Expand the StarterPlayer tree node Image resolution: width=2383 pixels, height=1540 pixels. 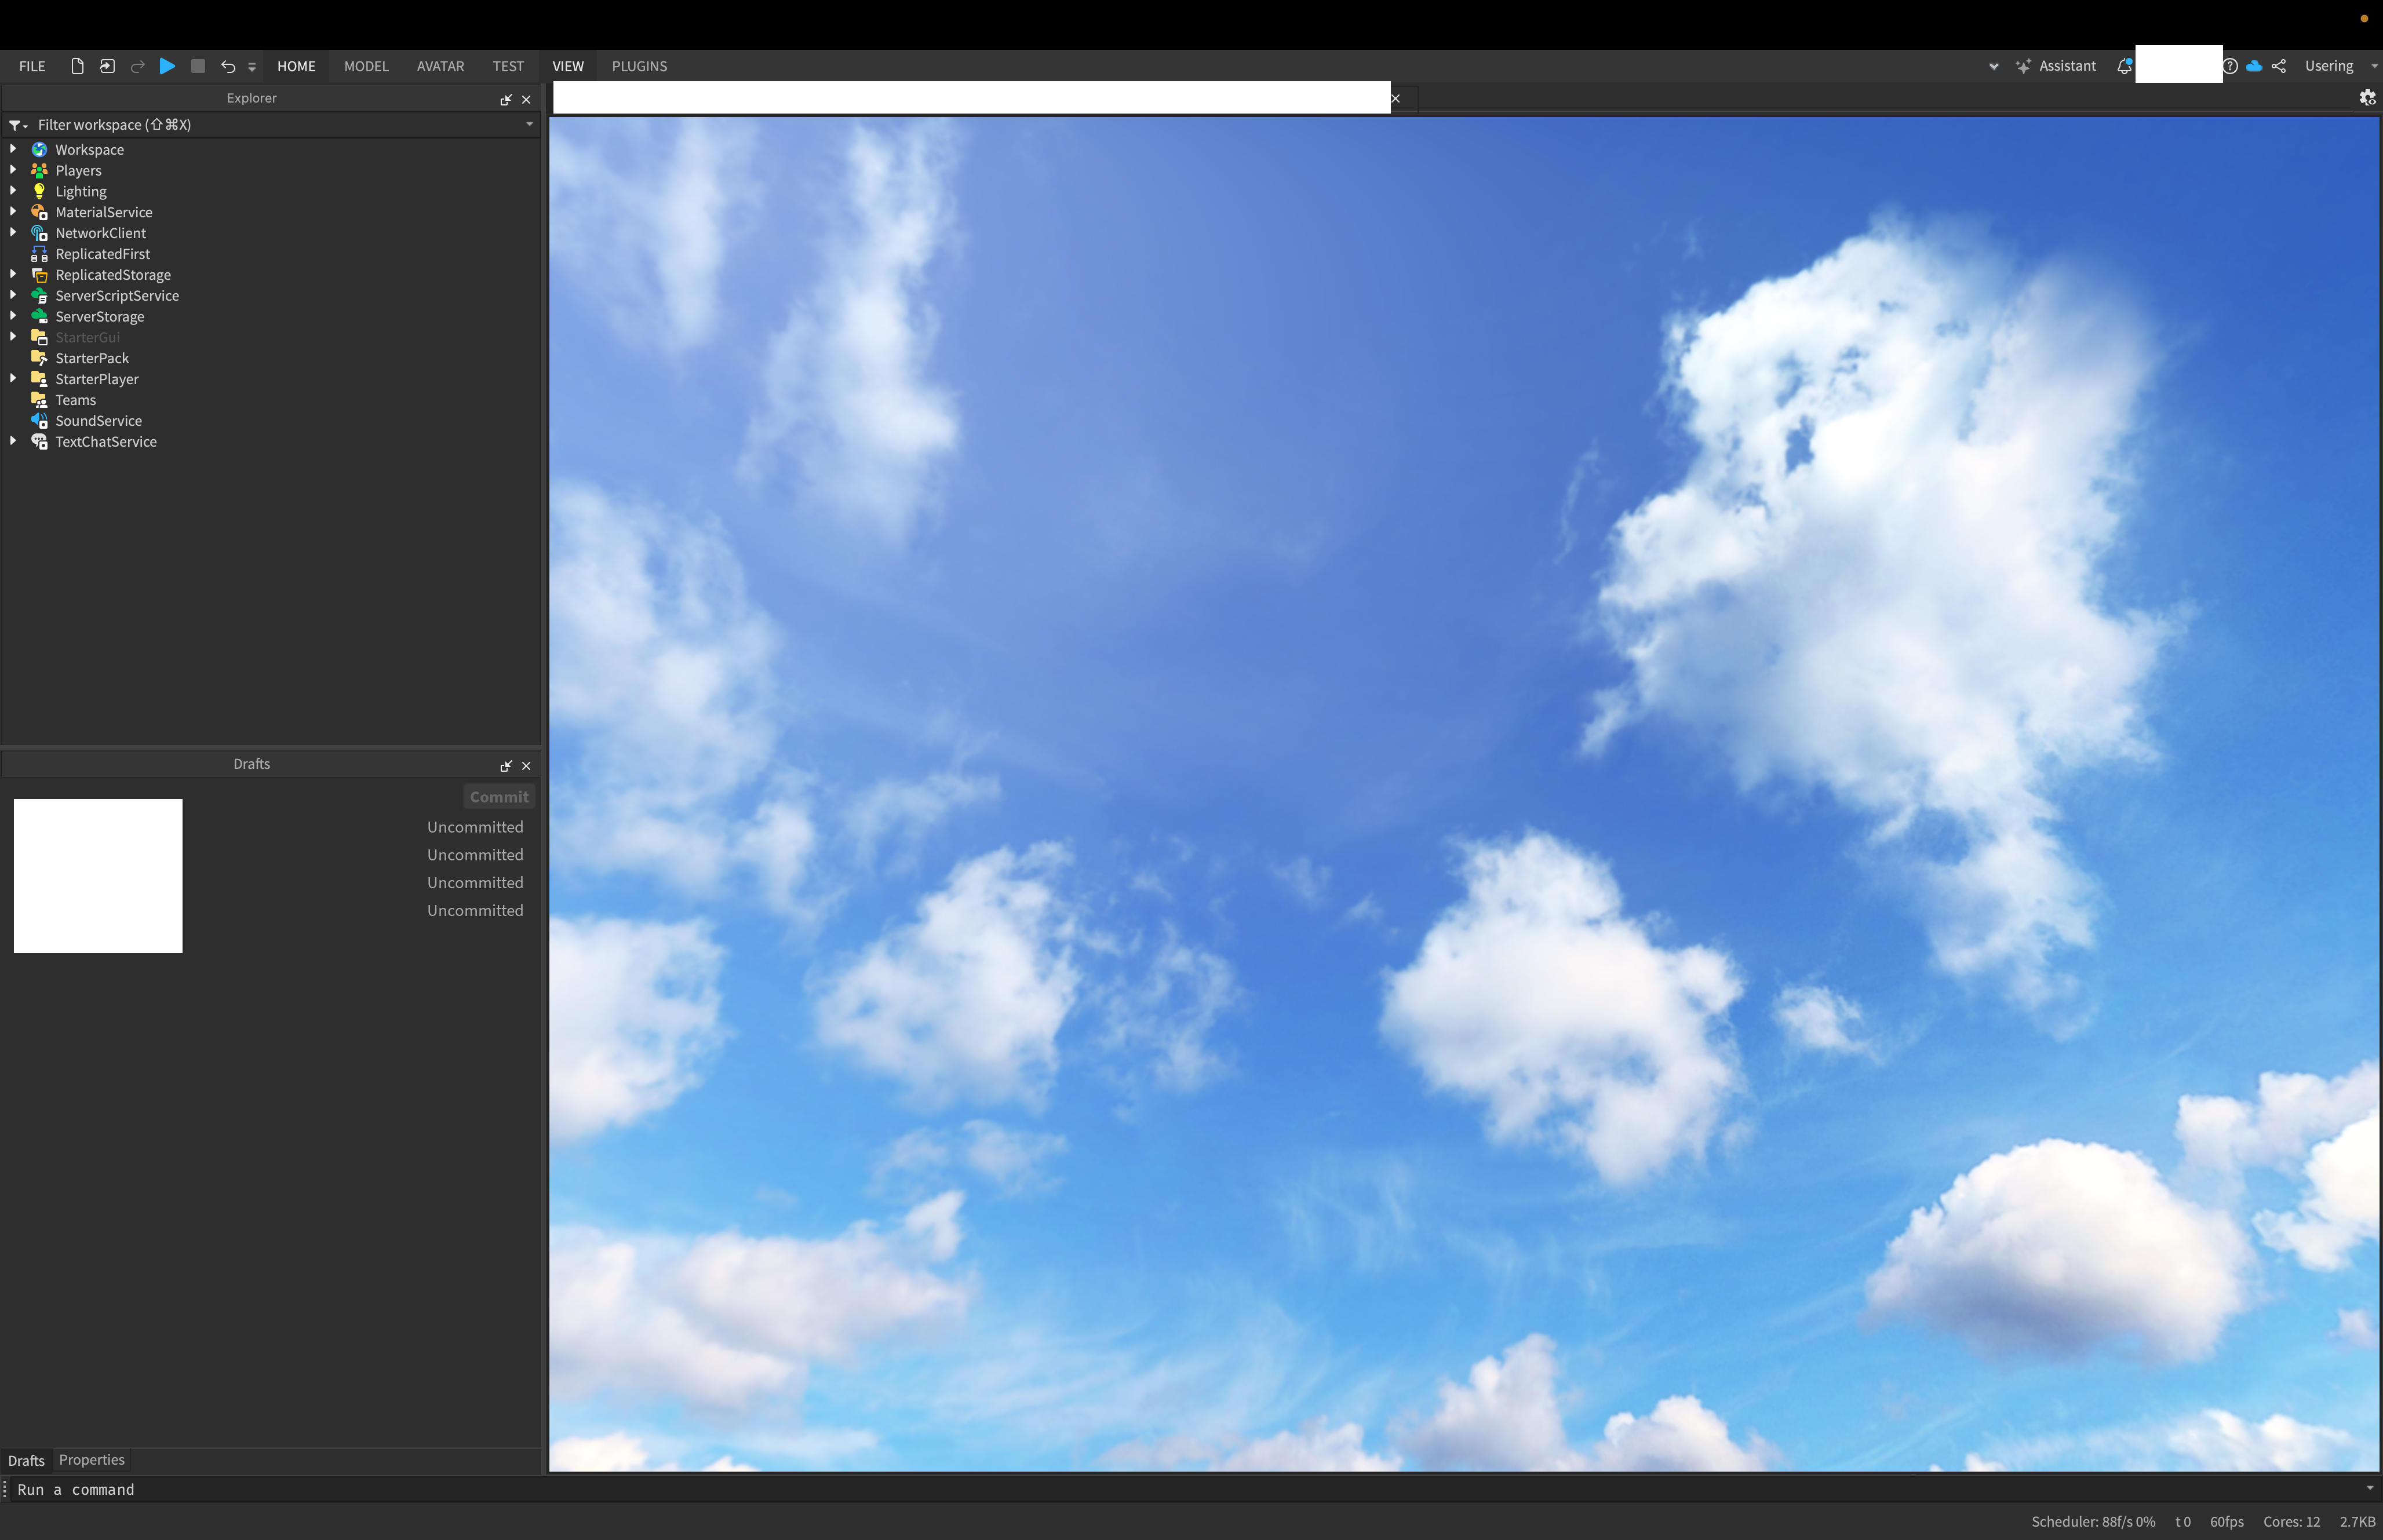(13, 378)
